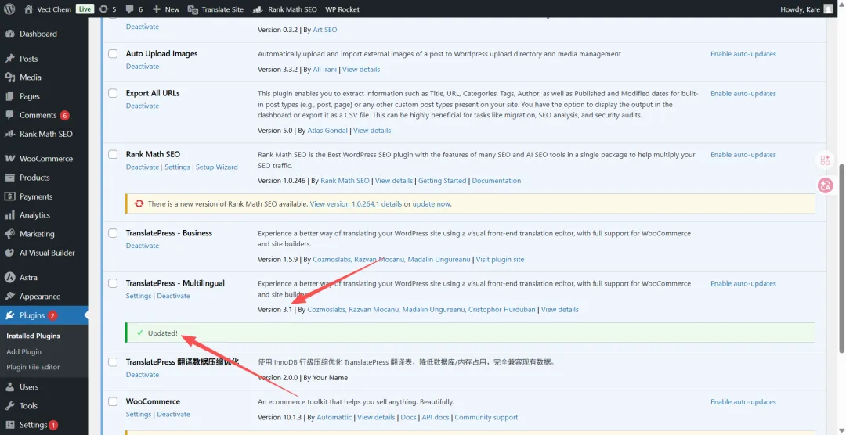
Task: Click Version 3.1 text
Action: coord(275,309)
